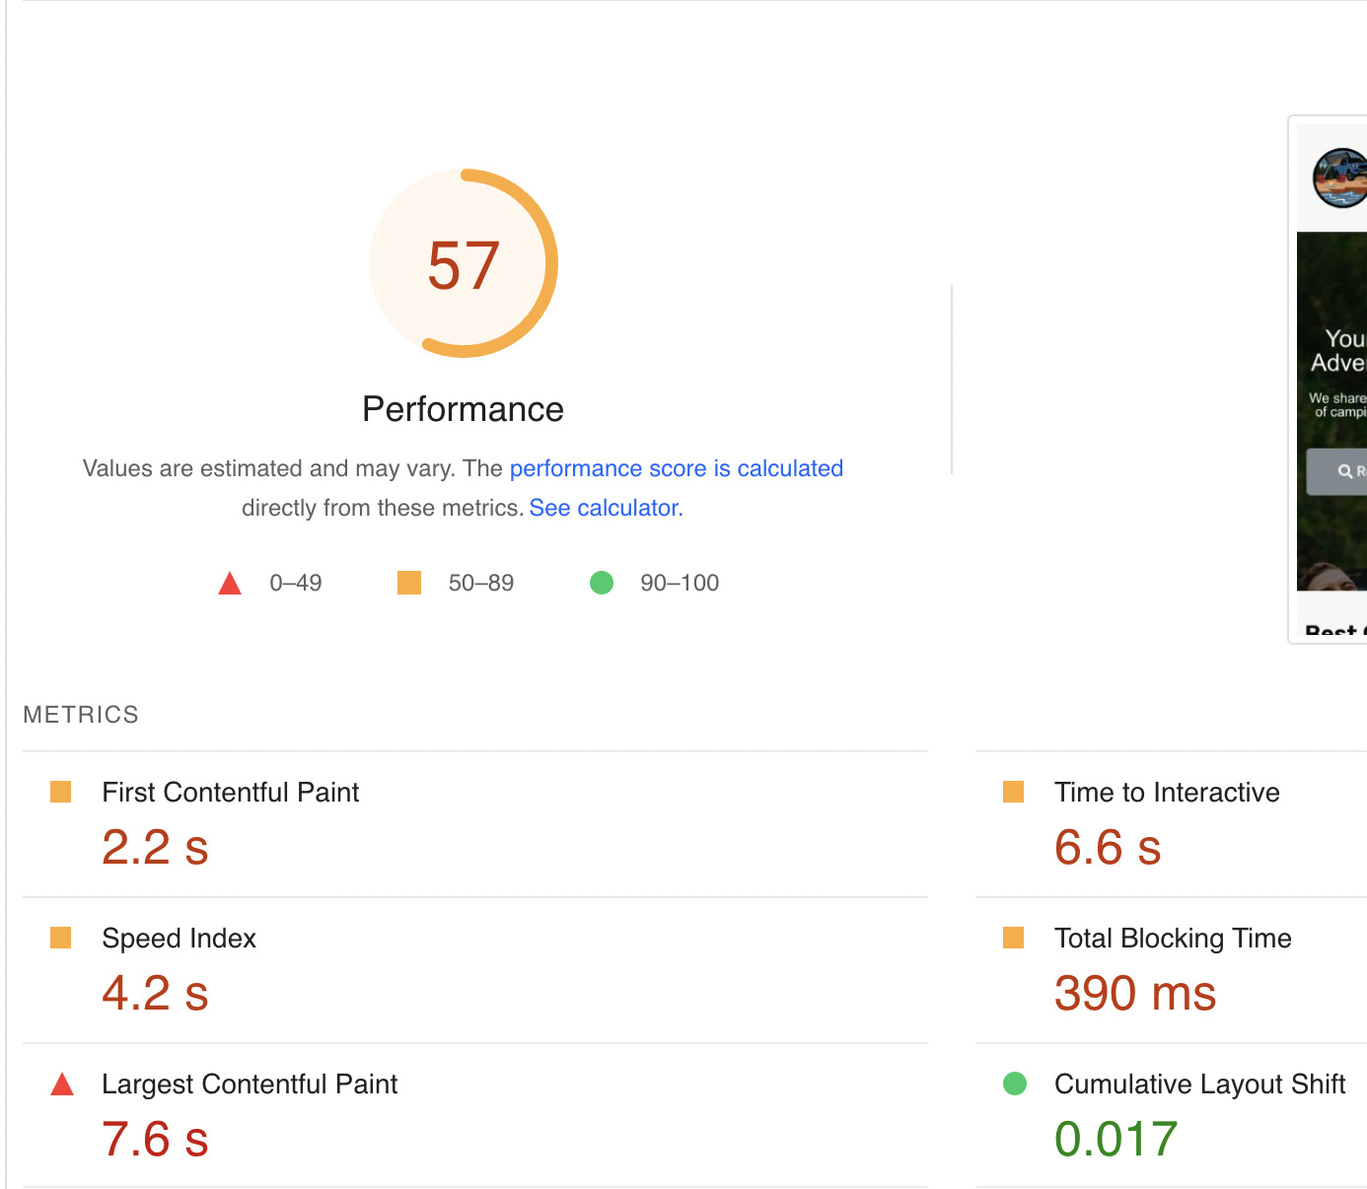
Task: Open the performance score is calculated link
Action: pyautogui.click(x=676, y=468)
